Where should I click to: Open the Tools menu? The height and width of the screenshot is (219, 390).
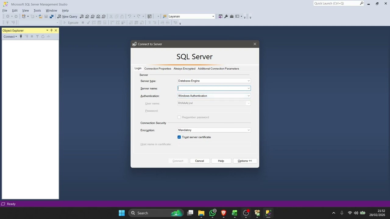coord(37,10)
